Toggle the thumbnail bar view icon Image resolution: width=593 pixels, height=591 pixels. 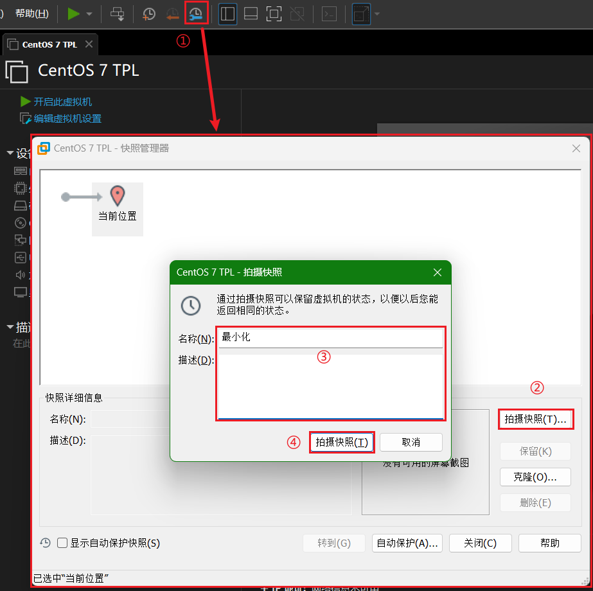[x=251, y=14]
